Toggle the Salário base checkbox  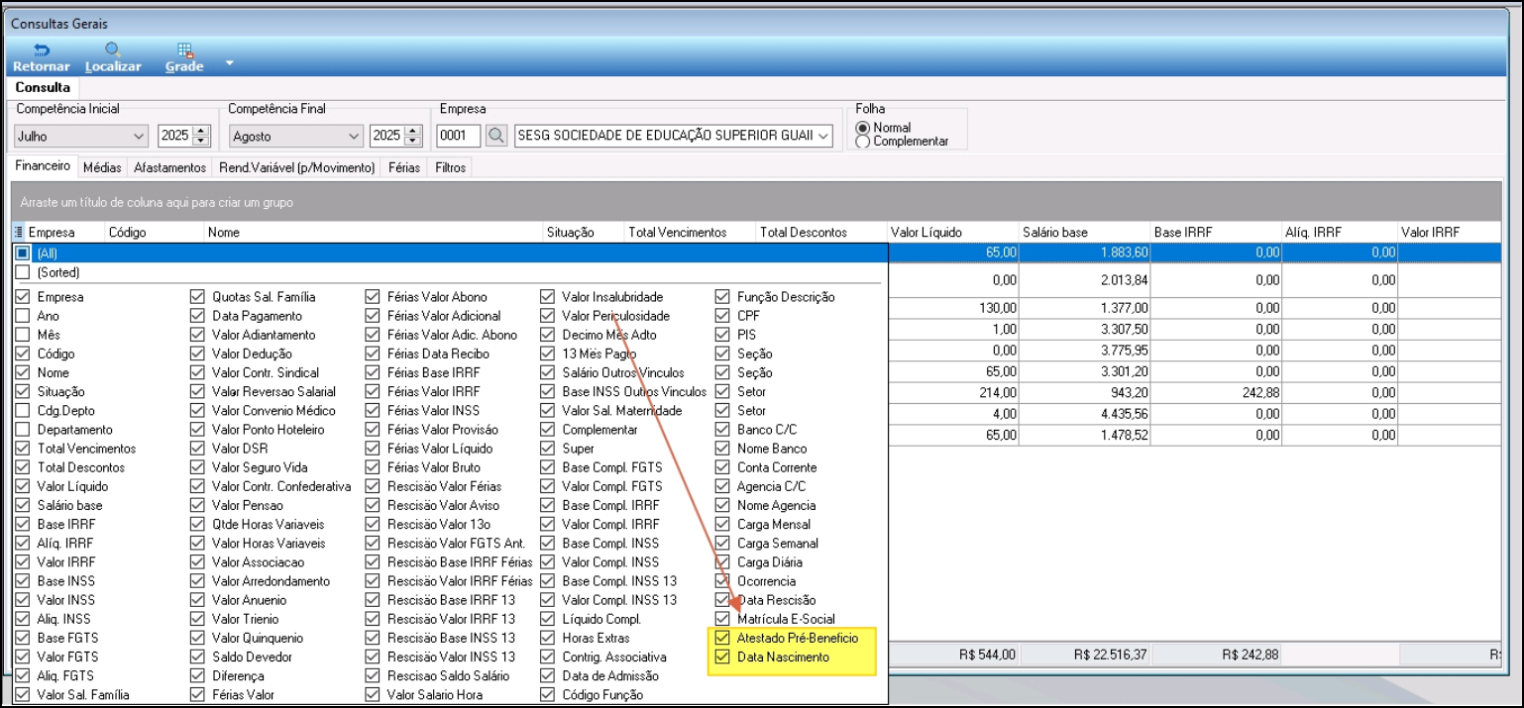(23, 505)
